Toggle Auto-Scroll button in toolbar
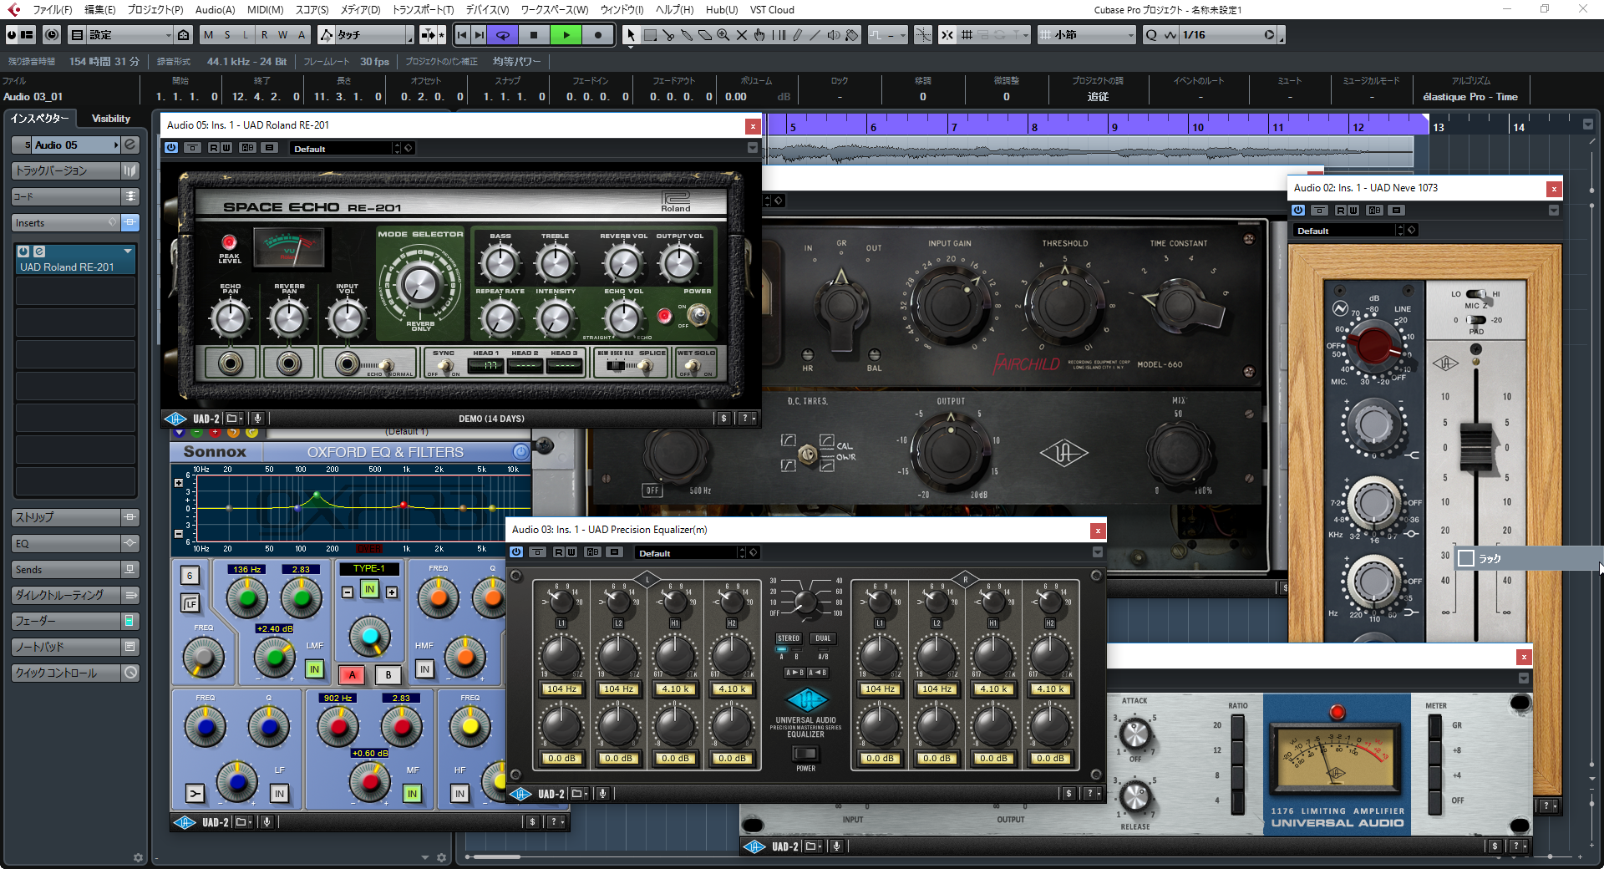This screenshot has height=869, width=1604. 429,35
